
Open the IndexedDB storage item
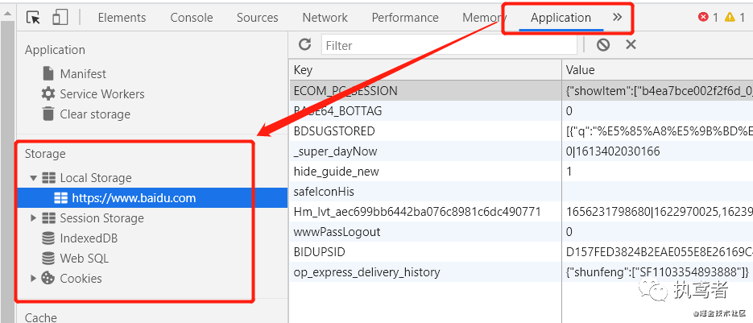point(88,238)
